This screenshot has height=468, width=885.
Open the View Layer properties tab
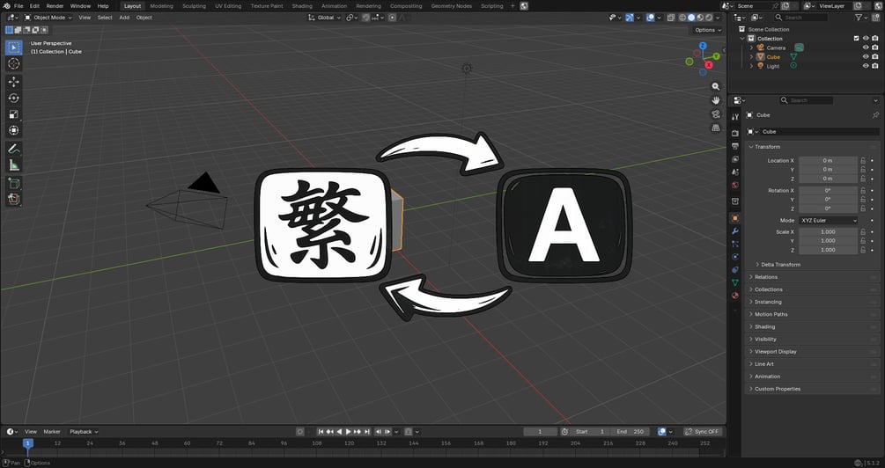pyautogui.click(x=735, y=159)
